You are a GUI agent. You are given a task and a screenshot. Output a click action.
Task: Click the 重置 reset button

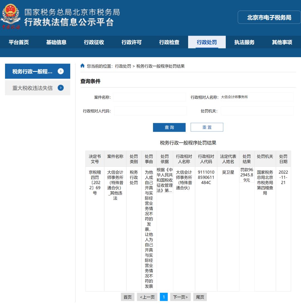tap(207, 127)
